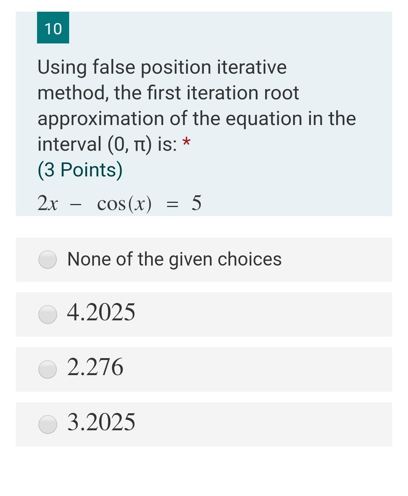The height and width of the screenshot is (496, 408).
Task: Click the red required asterisk marker
Action: click(x=186, y=142)
